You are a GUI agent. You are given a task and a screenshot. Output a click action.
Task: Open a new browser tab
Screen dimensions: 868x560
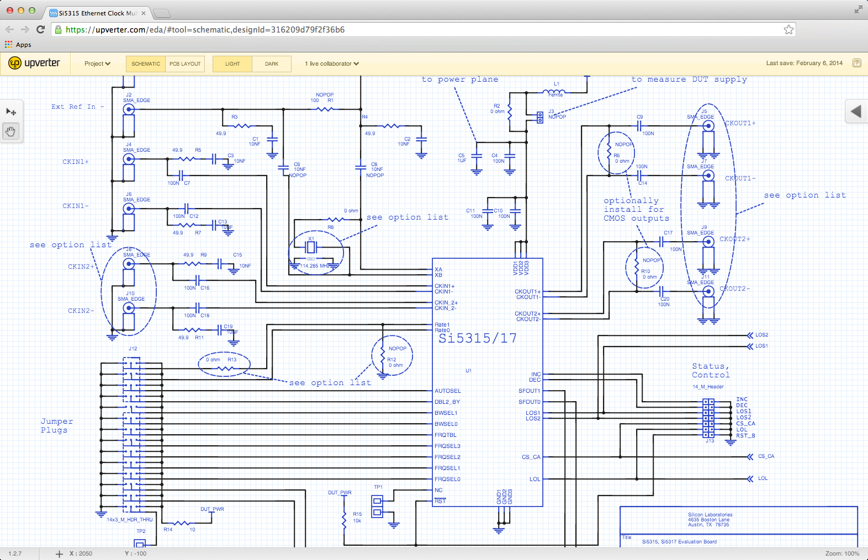[x=162, y=13]
